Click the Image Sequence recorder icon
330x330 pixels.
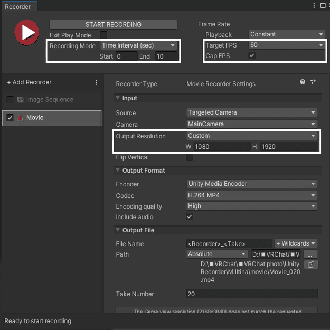point(20,100)
